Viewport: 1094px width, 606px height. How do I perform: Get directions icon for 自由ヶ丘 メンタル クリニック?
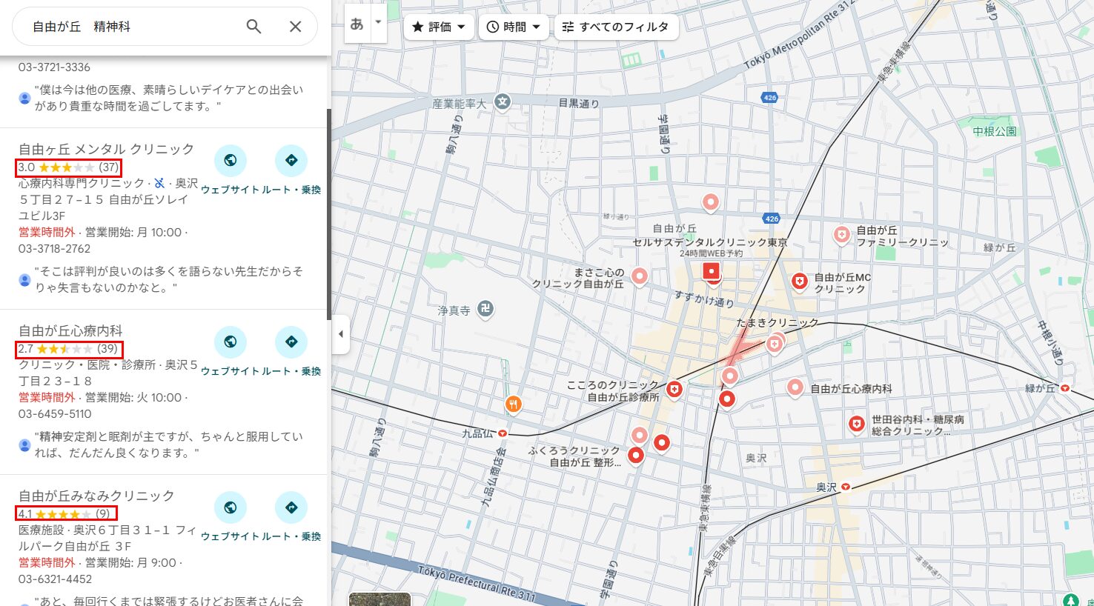[x=291, y=161]
